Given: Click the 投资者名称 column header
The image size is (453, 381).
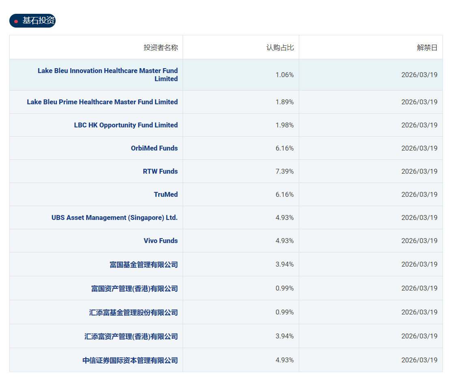Looking at the screenshot, I should click(x=161, y=47).
